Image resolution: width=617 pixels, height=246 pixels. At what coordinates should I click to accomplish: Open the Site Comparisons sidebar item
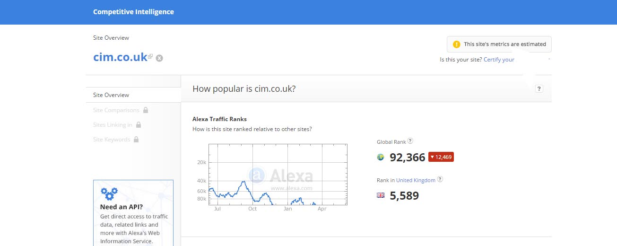pos(116,110)
